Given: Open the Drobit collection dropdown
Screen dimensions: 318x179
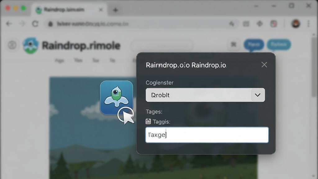Looking at the screenshot, I should [205, 95].
